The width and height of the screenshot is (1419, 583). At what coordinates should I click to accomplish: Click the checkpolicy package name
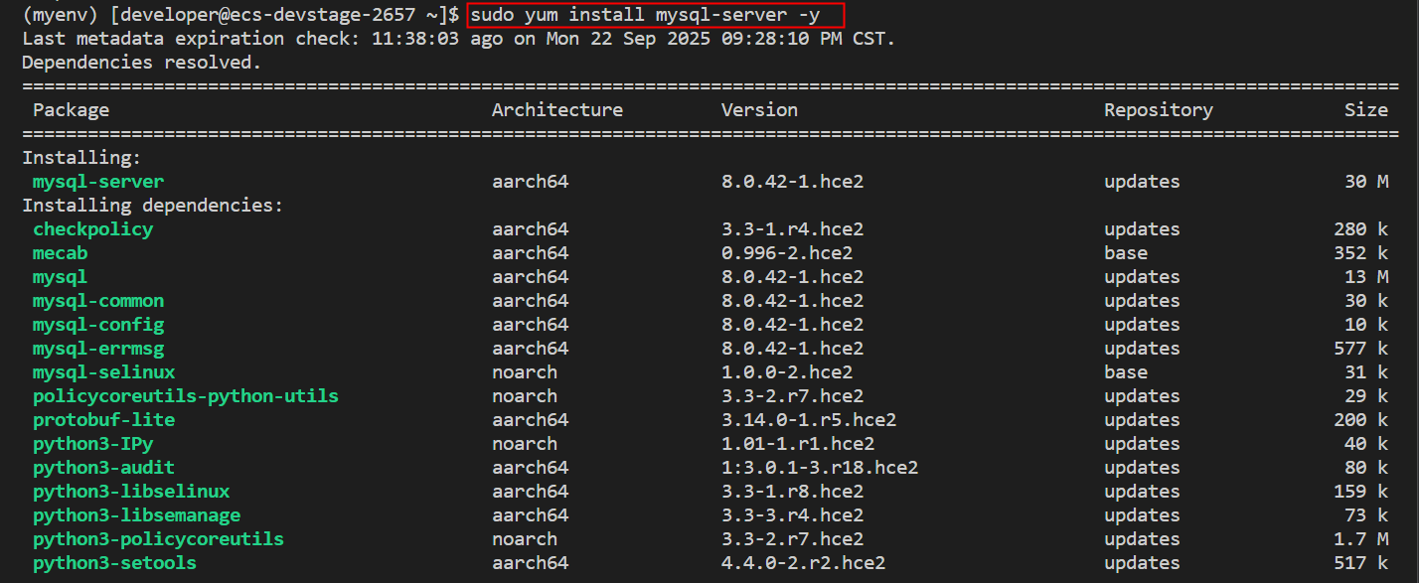point(92,229)
